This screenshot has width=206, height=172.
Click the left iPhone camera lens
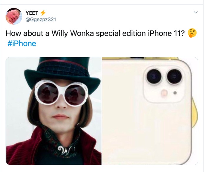click(153, 77)
